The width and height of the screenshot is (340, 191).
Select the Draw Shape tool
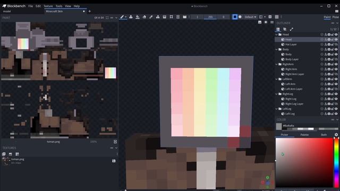(x=158, y=17)
